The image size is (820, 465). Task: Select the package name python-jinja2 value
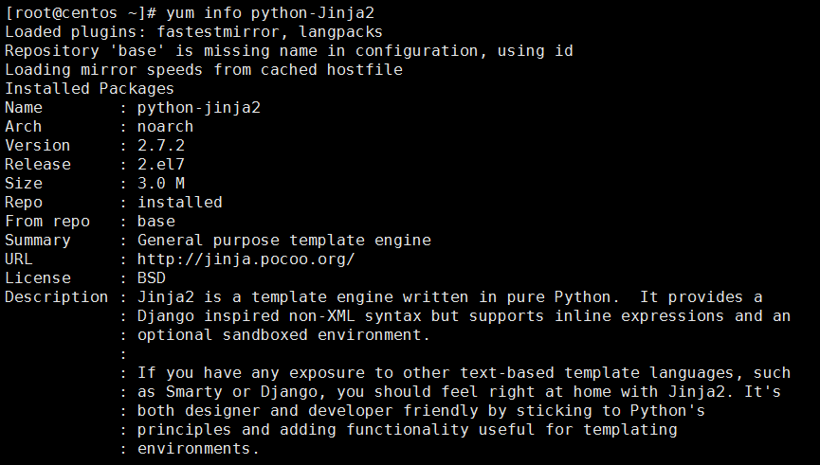pyautogui.click(x=199, y=108)
